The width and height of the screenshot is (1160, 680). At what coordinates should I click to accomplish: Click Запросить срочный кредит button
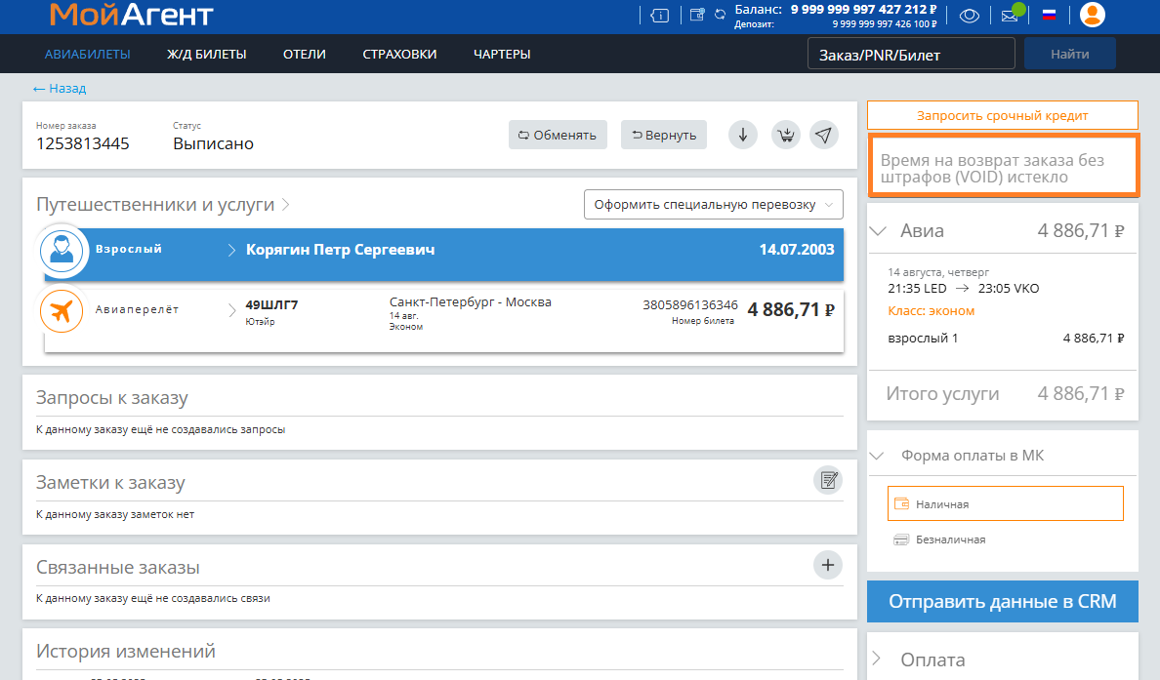[x=1003, y=115]
